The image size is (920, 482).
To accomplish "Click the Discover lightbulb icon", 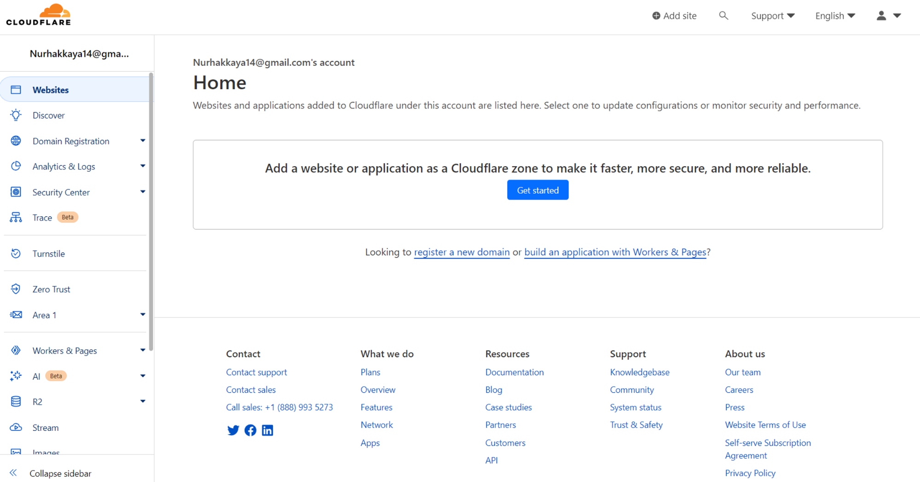I will pyautogui.click(x=16, y=115).
